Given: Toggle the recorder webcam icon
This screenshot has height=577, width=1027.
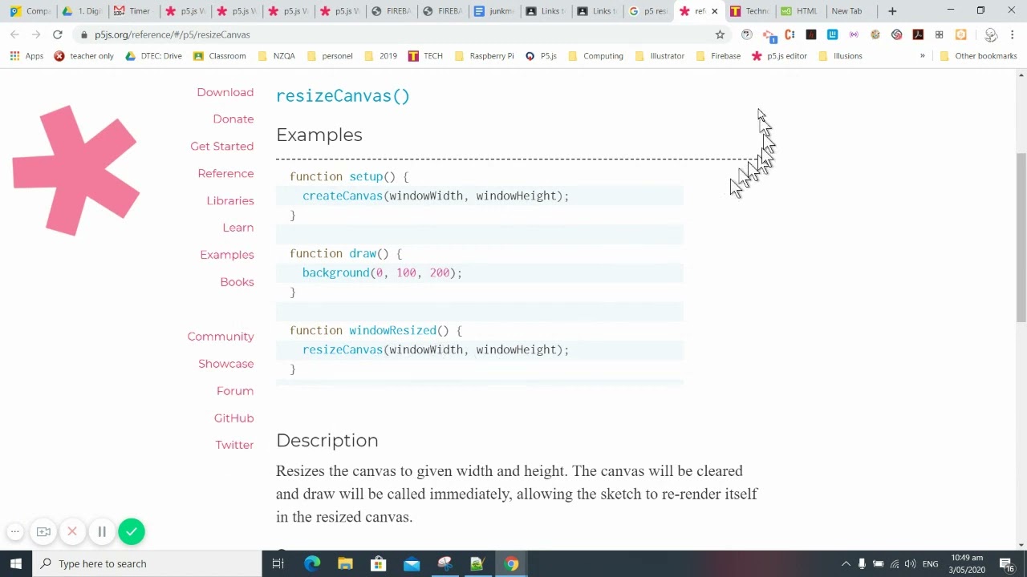Looking at the screenshot, I should [x=43, y=531].
